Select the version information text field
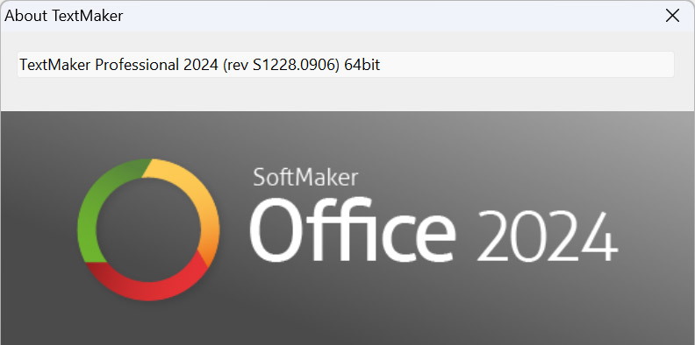Screen dimensions: 695x345 tap(346, 65)
